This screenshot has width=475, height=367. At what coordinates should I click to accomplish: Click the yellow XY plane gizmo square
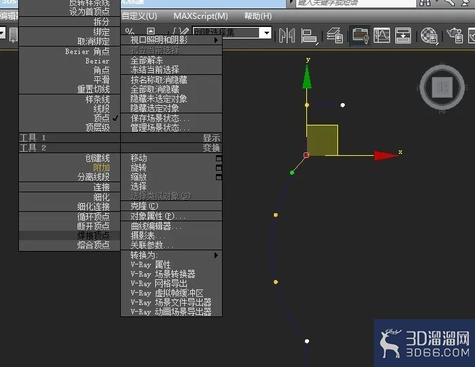tap(323, 140)
